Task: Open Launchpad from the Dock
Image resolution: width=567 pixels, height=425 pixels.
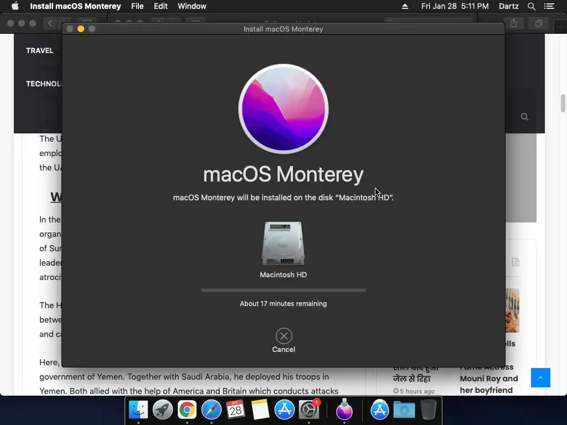Action: tap(163, 410)
